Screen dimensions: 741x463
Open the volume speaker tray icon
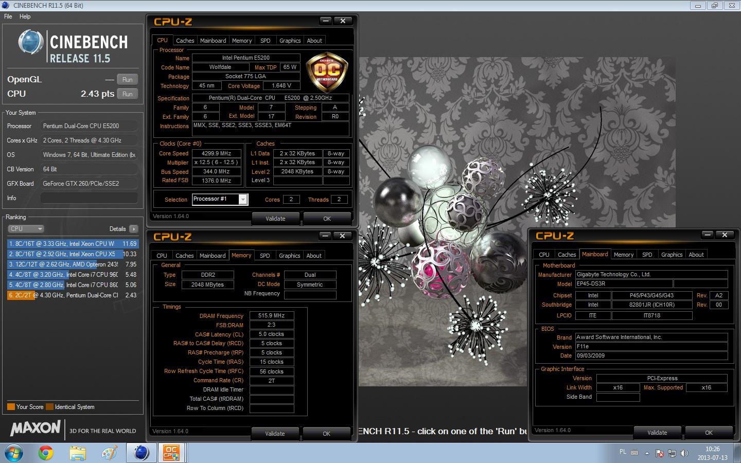coord(684,453)
